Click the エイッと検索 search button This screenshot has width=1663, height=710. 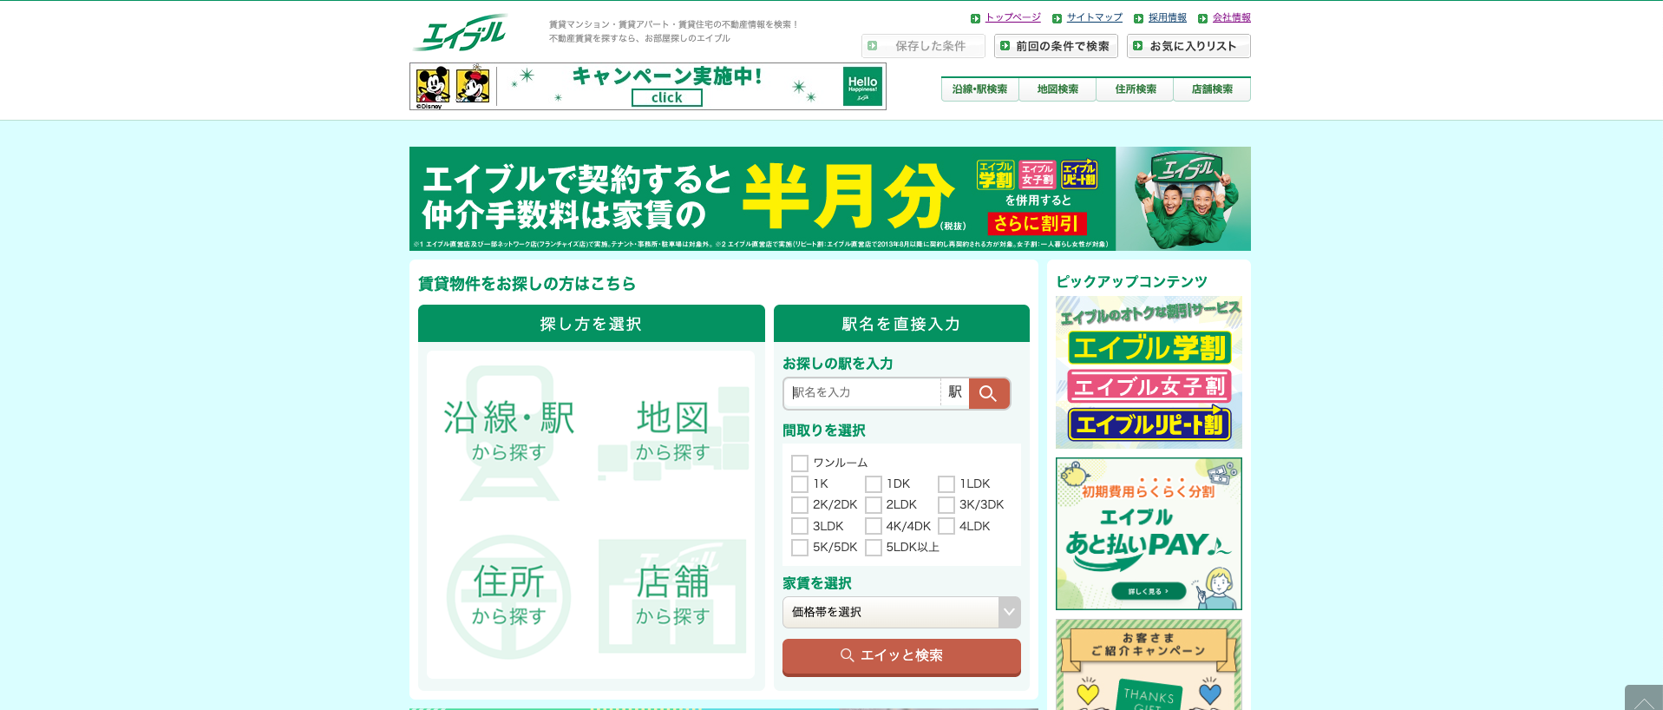click(901, 657)
